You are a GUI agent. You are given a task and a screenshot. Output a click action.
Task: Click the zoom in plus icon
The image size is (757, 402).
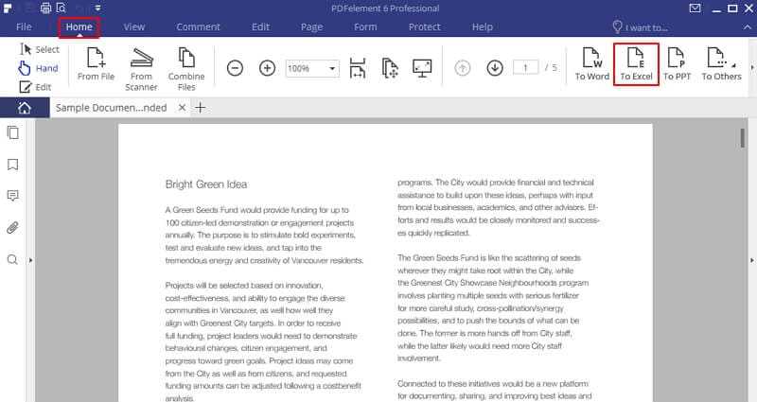pyautogui.click(x=268, y=68)
